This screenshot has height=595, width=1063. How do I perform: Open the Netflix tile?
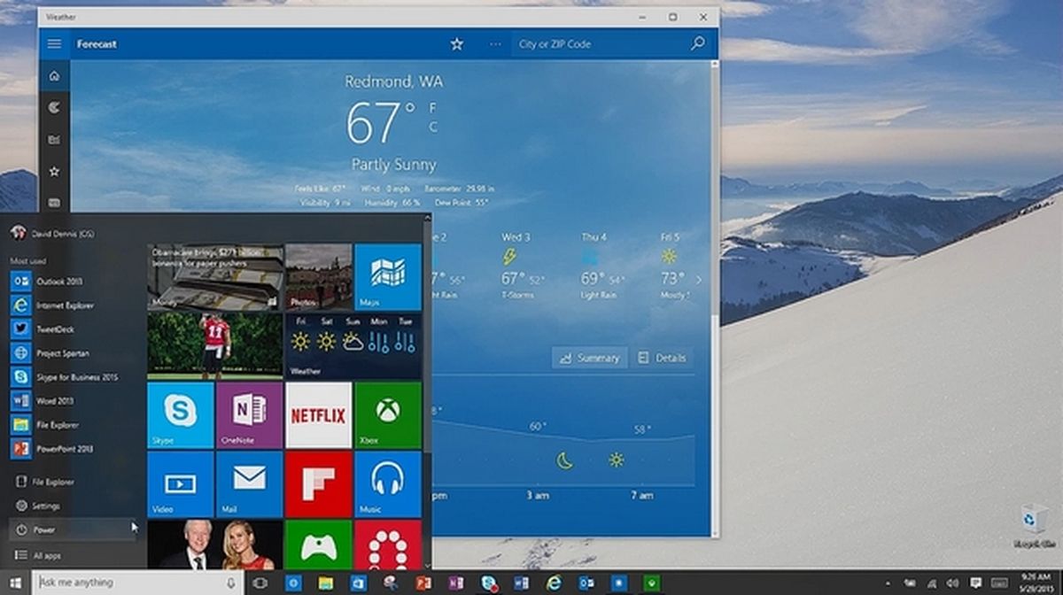[x=319, y=414]
